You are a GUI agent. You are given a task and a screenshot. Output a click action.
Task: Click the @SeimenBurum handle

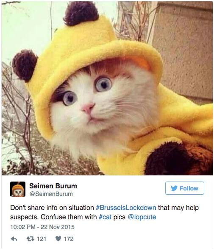tap(51, 194)
